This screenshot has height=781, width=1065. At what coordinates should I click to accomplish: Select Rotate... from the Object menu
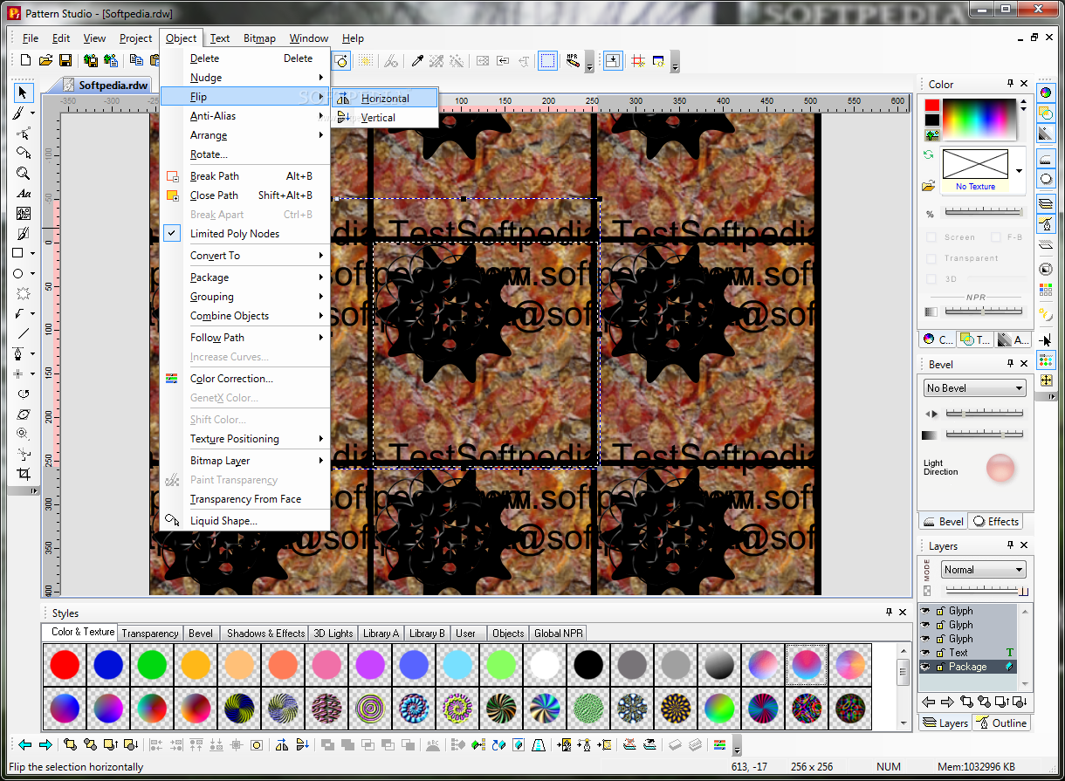(244, 154)
